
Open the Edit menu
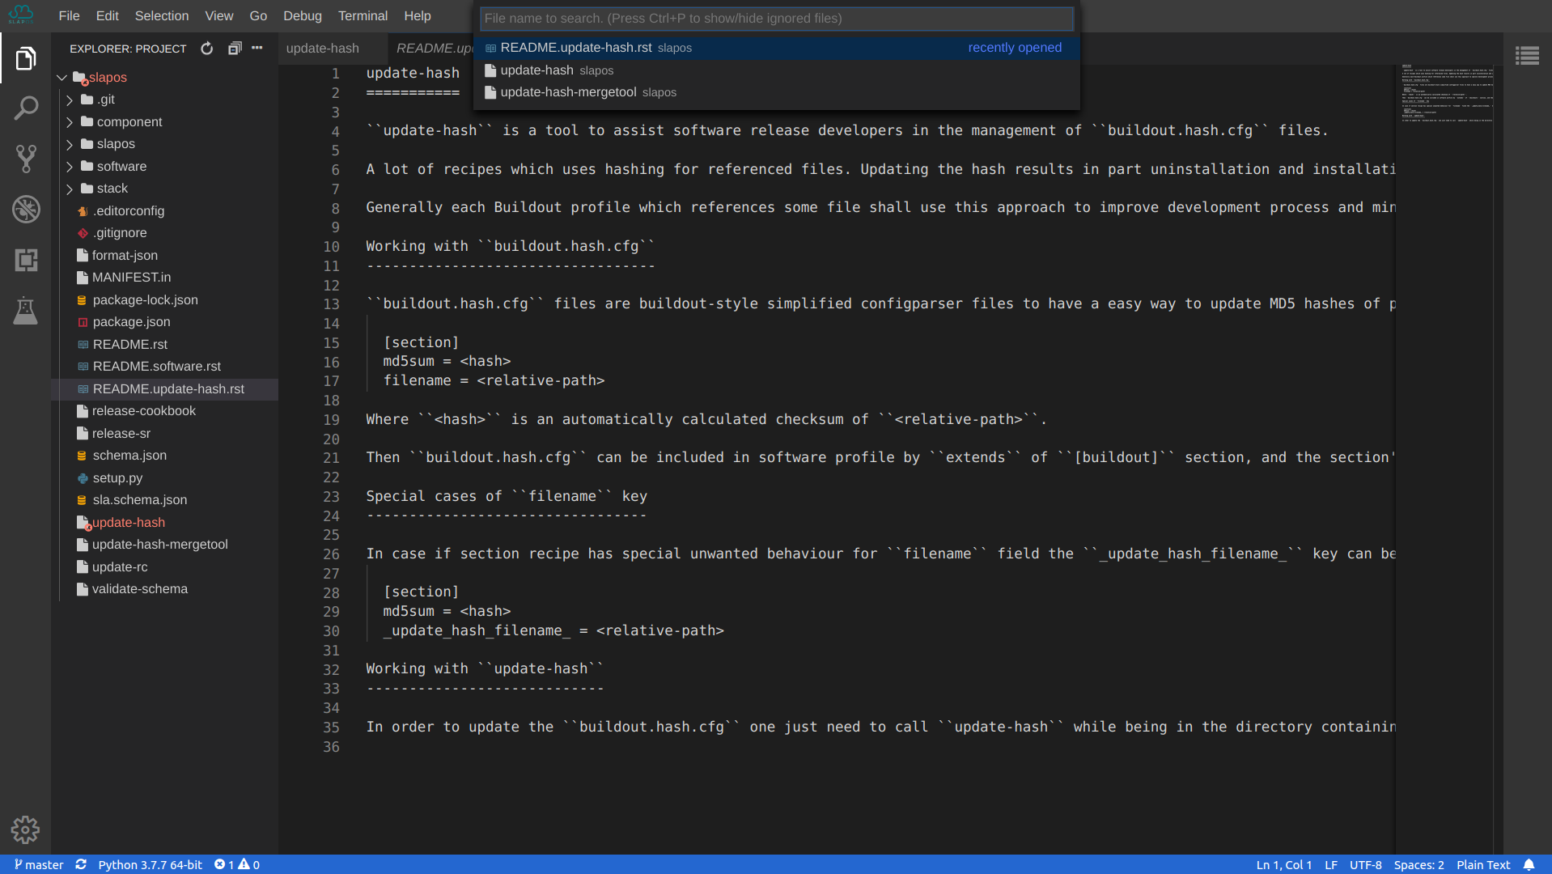[x=107, y=15]
